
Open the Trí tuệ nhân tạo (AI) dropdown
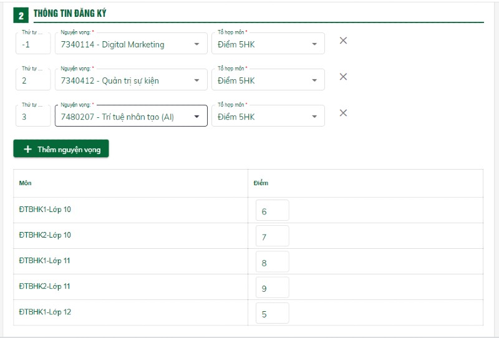131,116
